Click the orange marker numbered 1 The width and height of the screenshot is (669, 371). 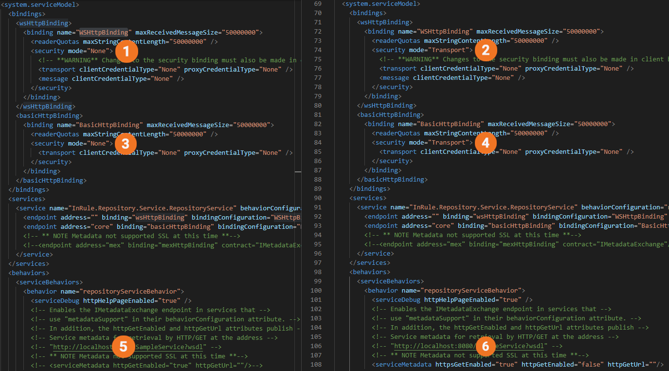coord(126,52)
